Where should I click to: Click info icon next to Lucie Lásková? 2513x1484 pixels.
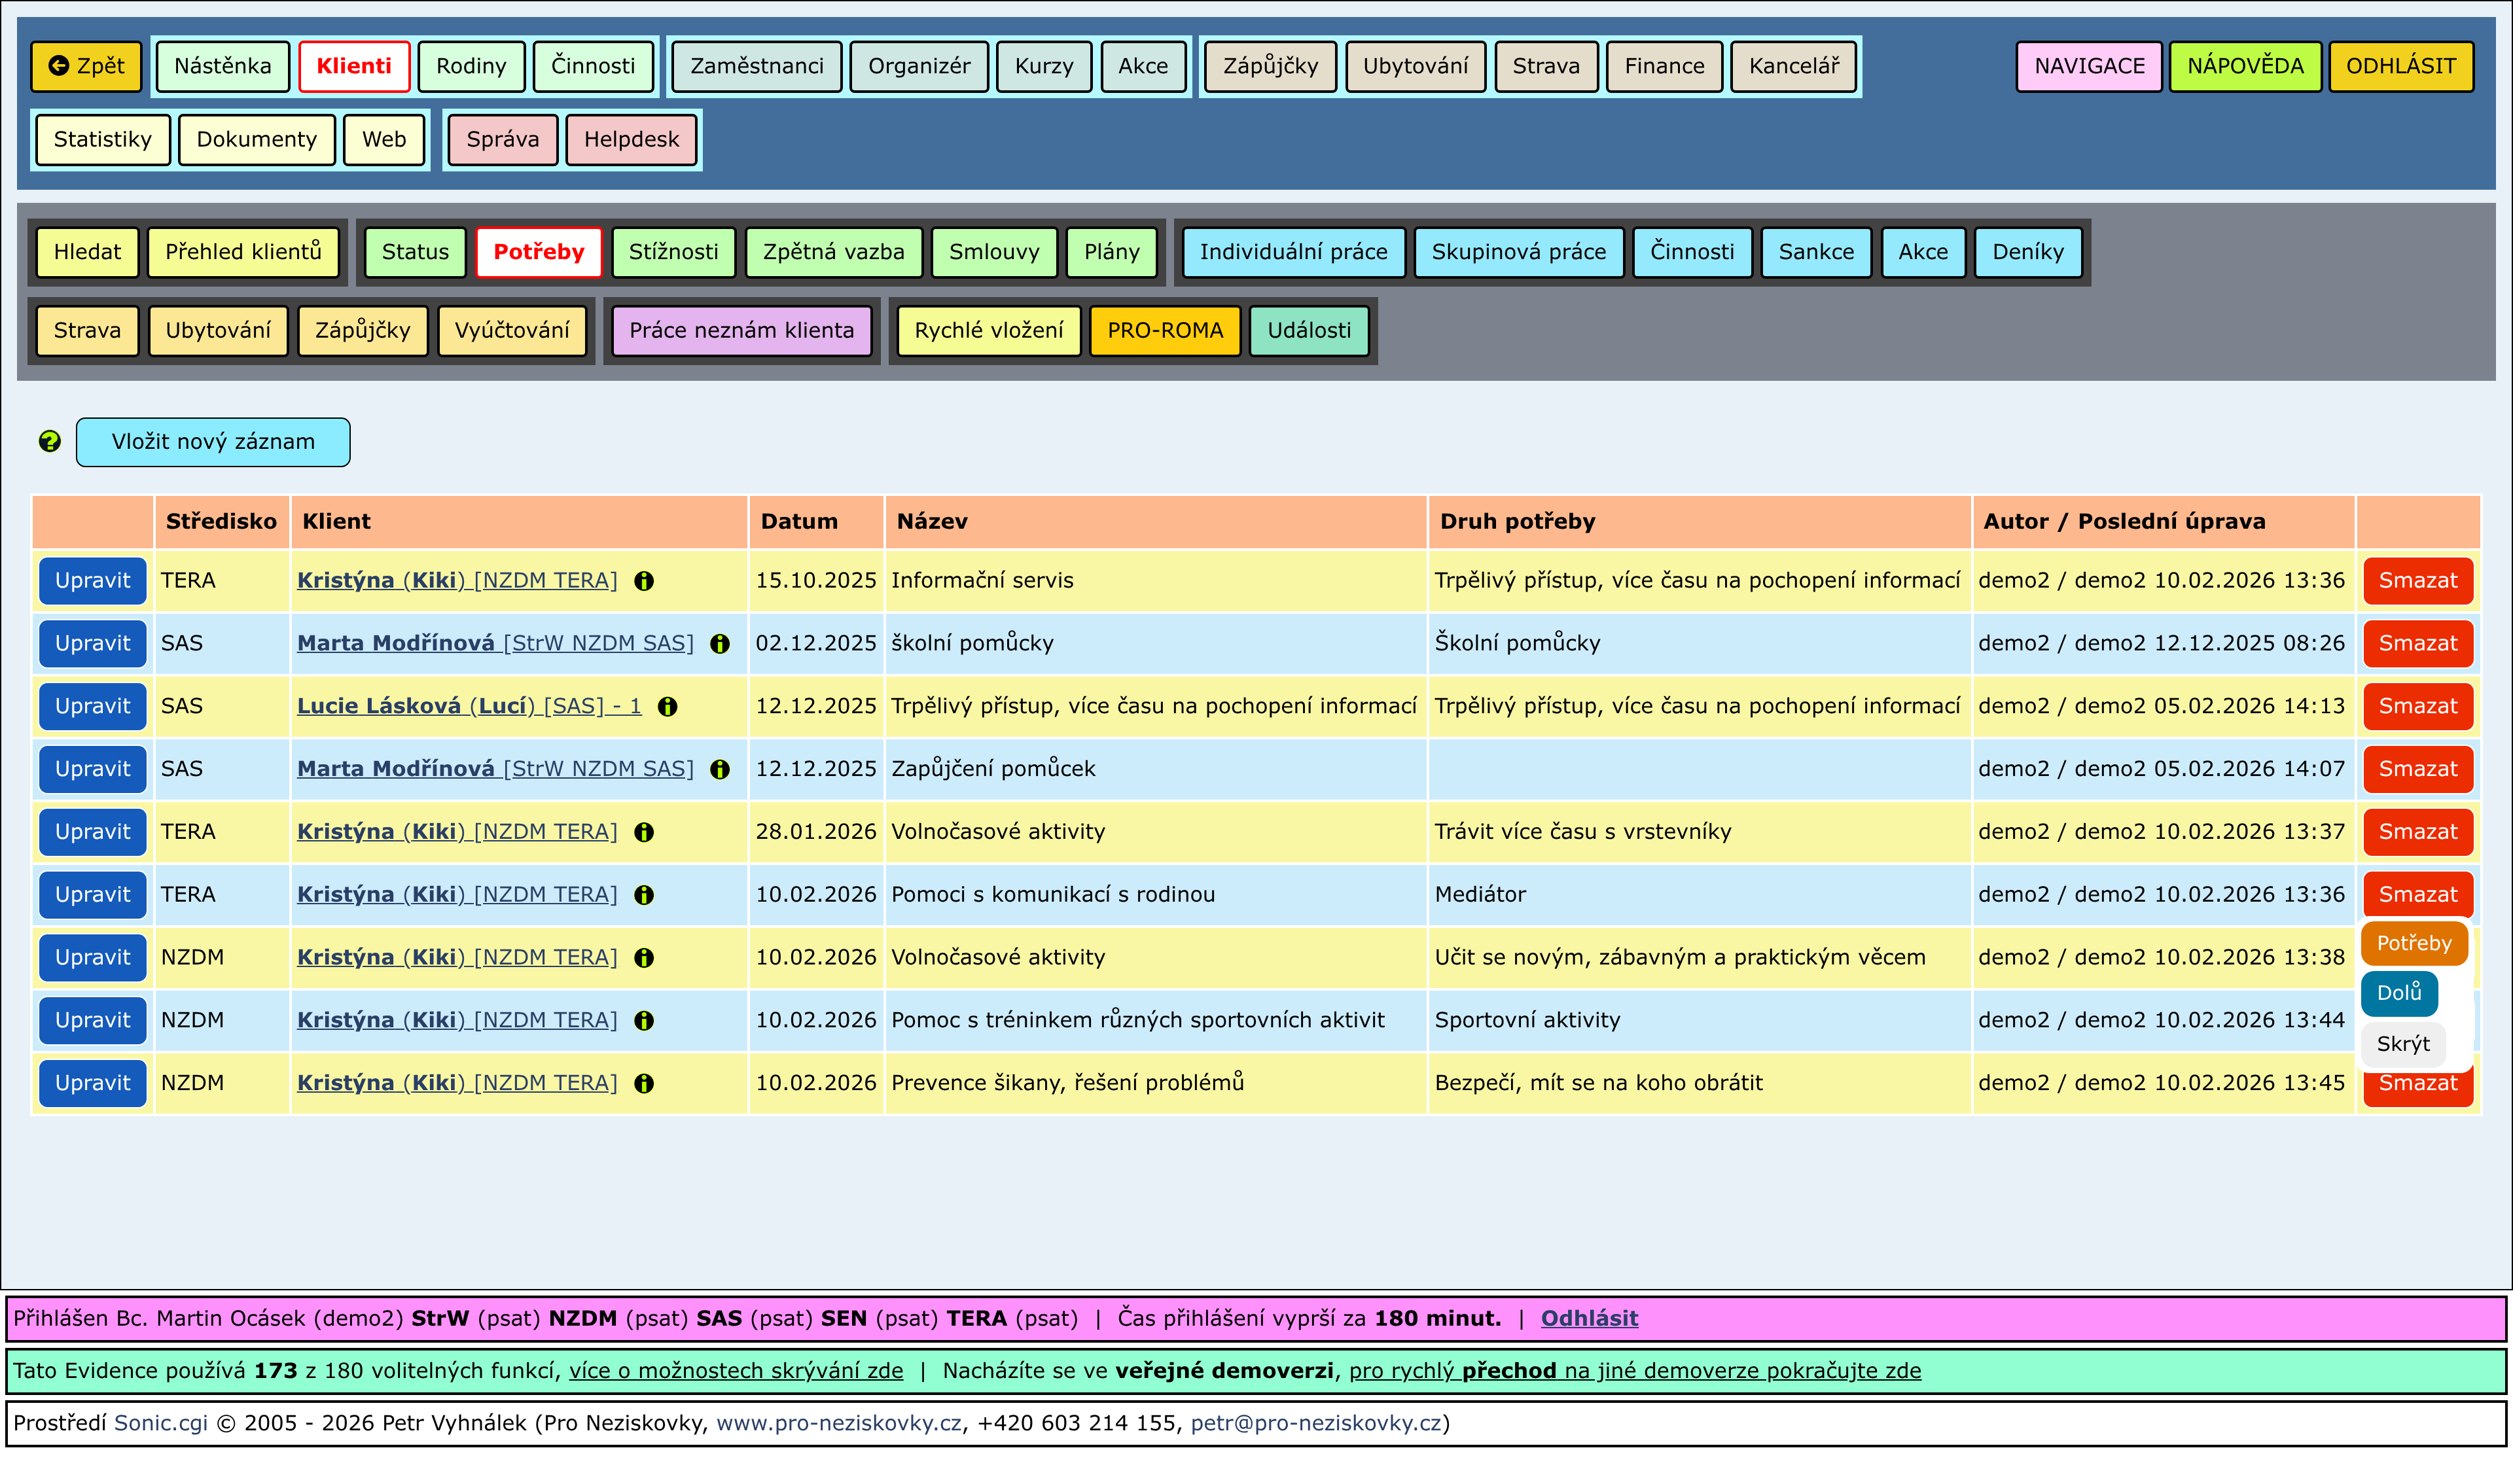tap(668, 707)
